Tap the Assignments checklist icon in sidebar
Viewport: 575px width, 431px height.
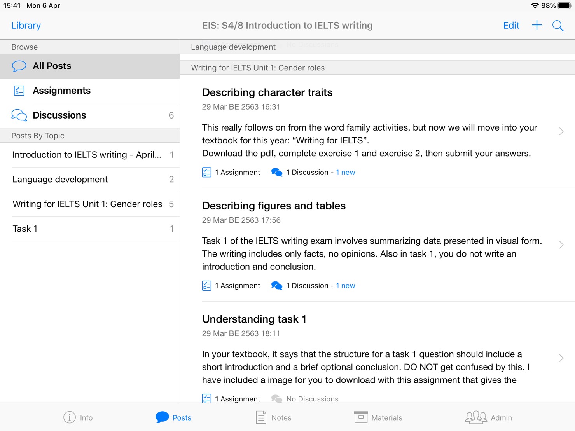pos(19,91)
